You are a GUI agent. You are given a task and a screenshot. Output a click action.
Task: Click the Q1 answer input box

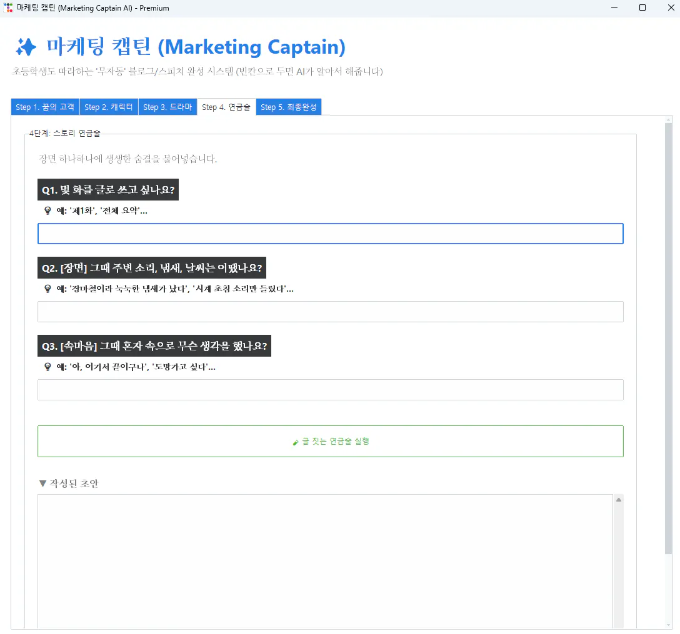[330, 233]
